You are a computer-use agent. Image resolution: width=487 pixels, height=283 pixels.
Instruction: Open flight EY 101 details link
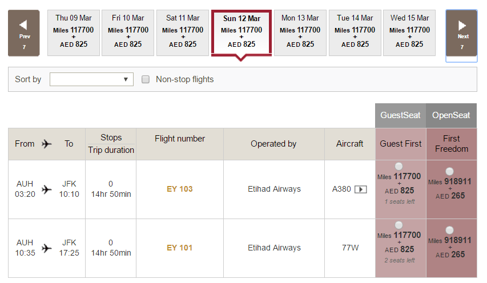[x=179, y=248]
